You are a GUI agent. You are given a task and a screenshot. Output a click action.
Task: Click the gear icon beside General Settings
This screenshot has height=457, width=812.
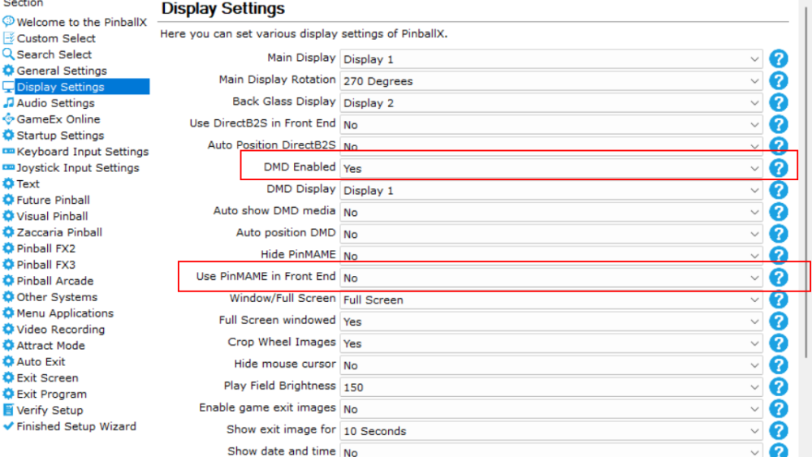tap(8, 71)
